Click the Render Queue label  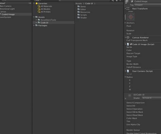click(x=133, y=130)
